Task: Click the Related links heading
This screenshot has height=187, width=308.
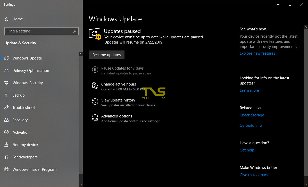Action: [250, 108]
